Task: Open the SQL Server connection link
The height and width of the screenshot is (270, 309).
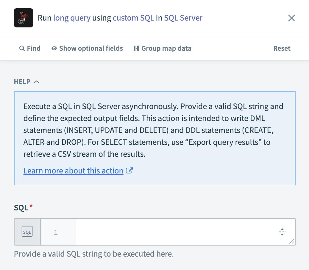Action: pyautogui.click(x=183, y=18)
